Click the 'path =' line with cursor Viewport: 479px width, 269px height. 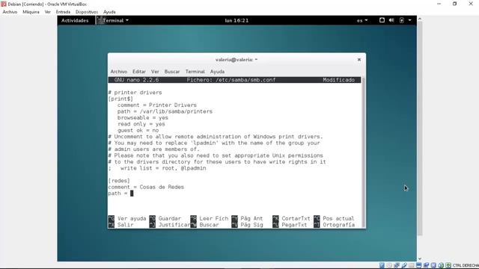tap(120, 194)
